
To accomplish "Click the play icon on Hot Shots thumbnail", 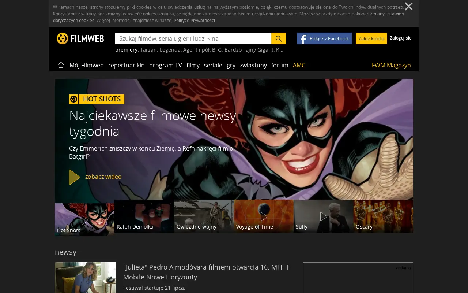I will 85,220.
